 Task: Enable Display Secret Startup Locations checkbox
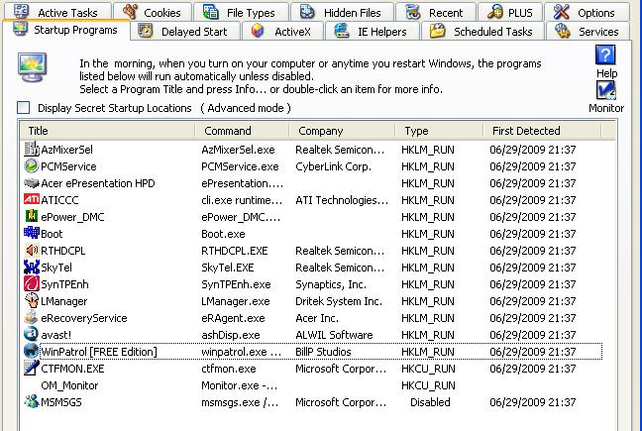click(x=24, y=108)
